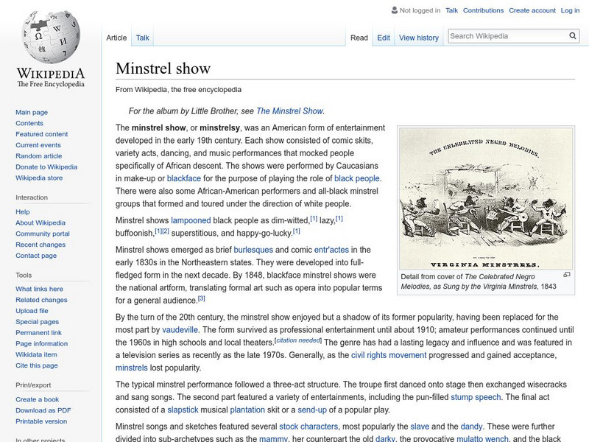The image size is (589, 442).
Task: Open the Virginia Minstrels cover image
Action: click(486, 198)
